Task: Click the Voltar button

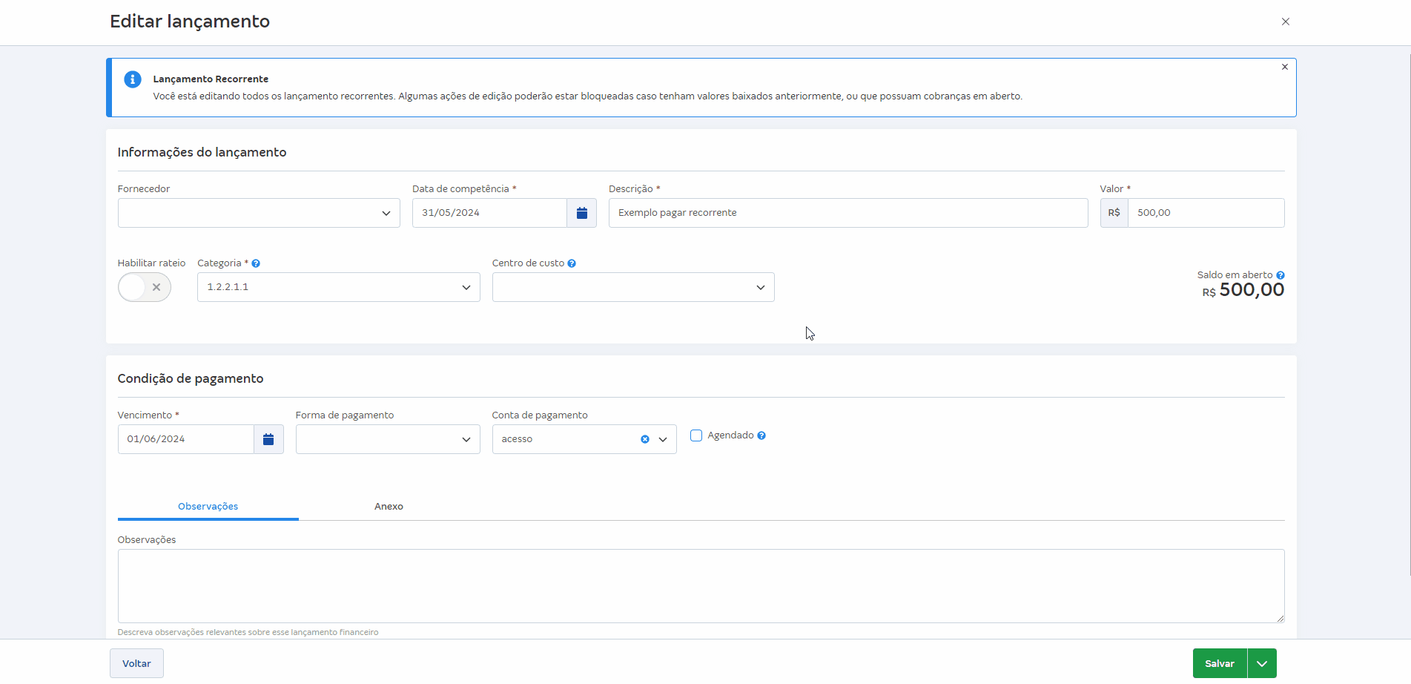Action: tap(136, 663)
